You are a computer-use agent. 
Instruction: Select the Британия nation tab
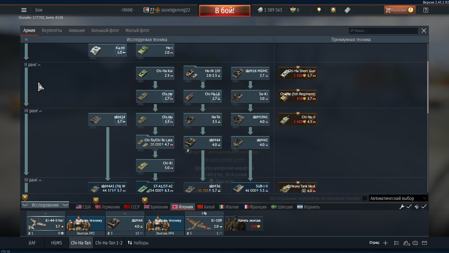pos(156,207)
